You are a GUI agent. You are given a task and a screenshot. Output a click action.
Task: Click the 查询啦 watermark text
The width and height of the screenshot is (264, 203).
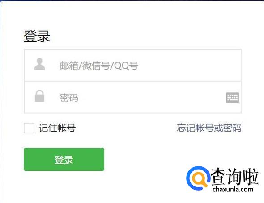235,177
